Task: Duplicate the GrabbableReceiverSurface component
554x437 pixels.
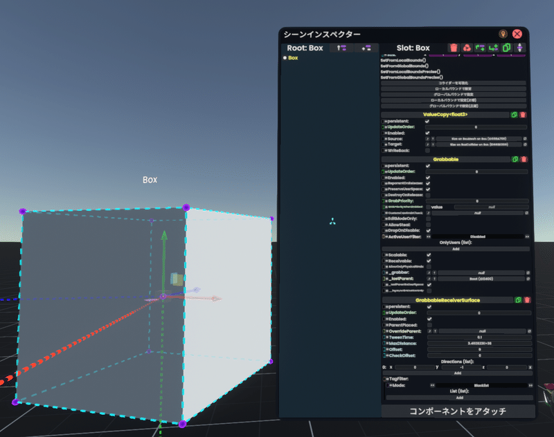Action: (x=518, y=300)
